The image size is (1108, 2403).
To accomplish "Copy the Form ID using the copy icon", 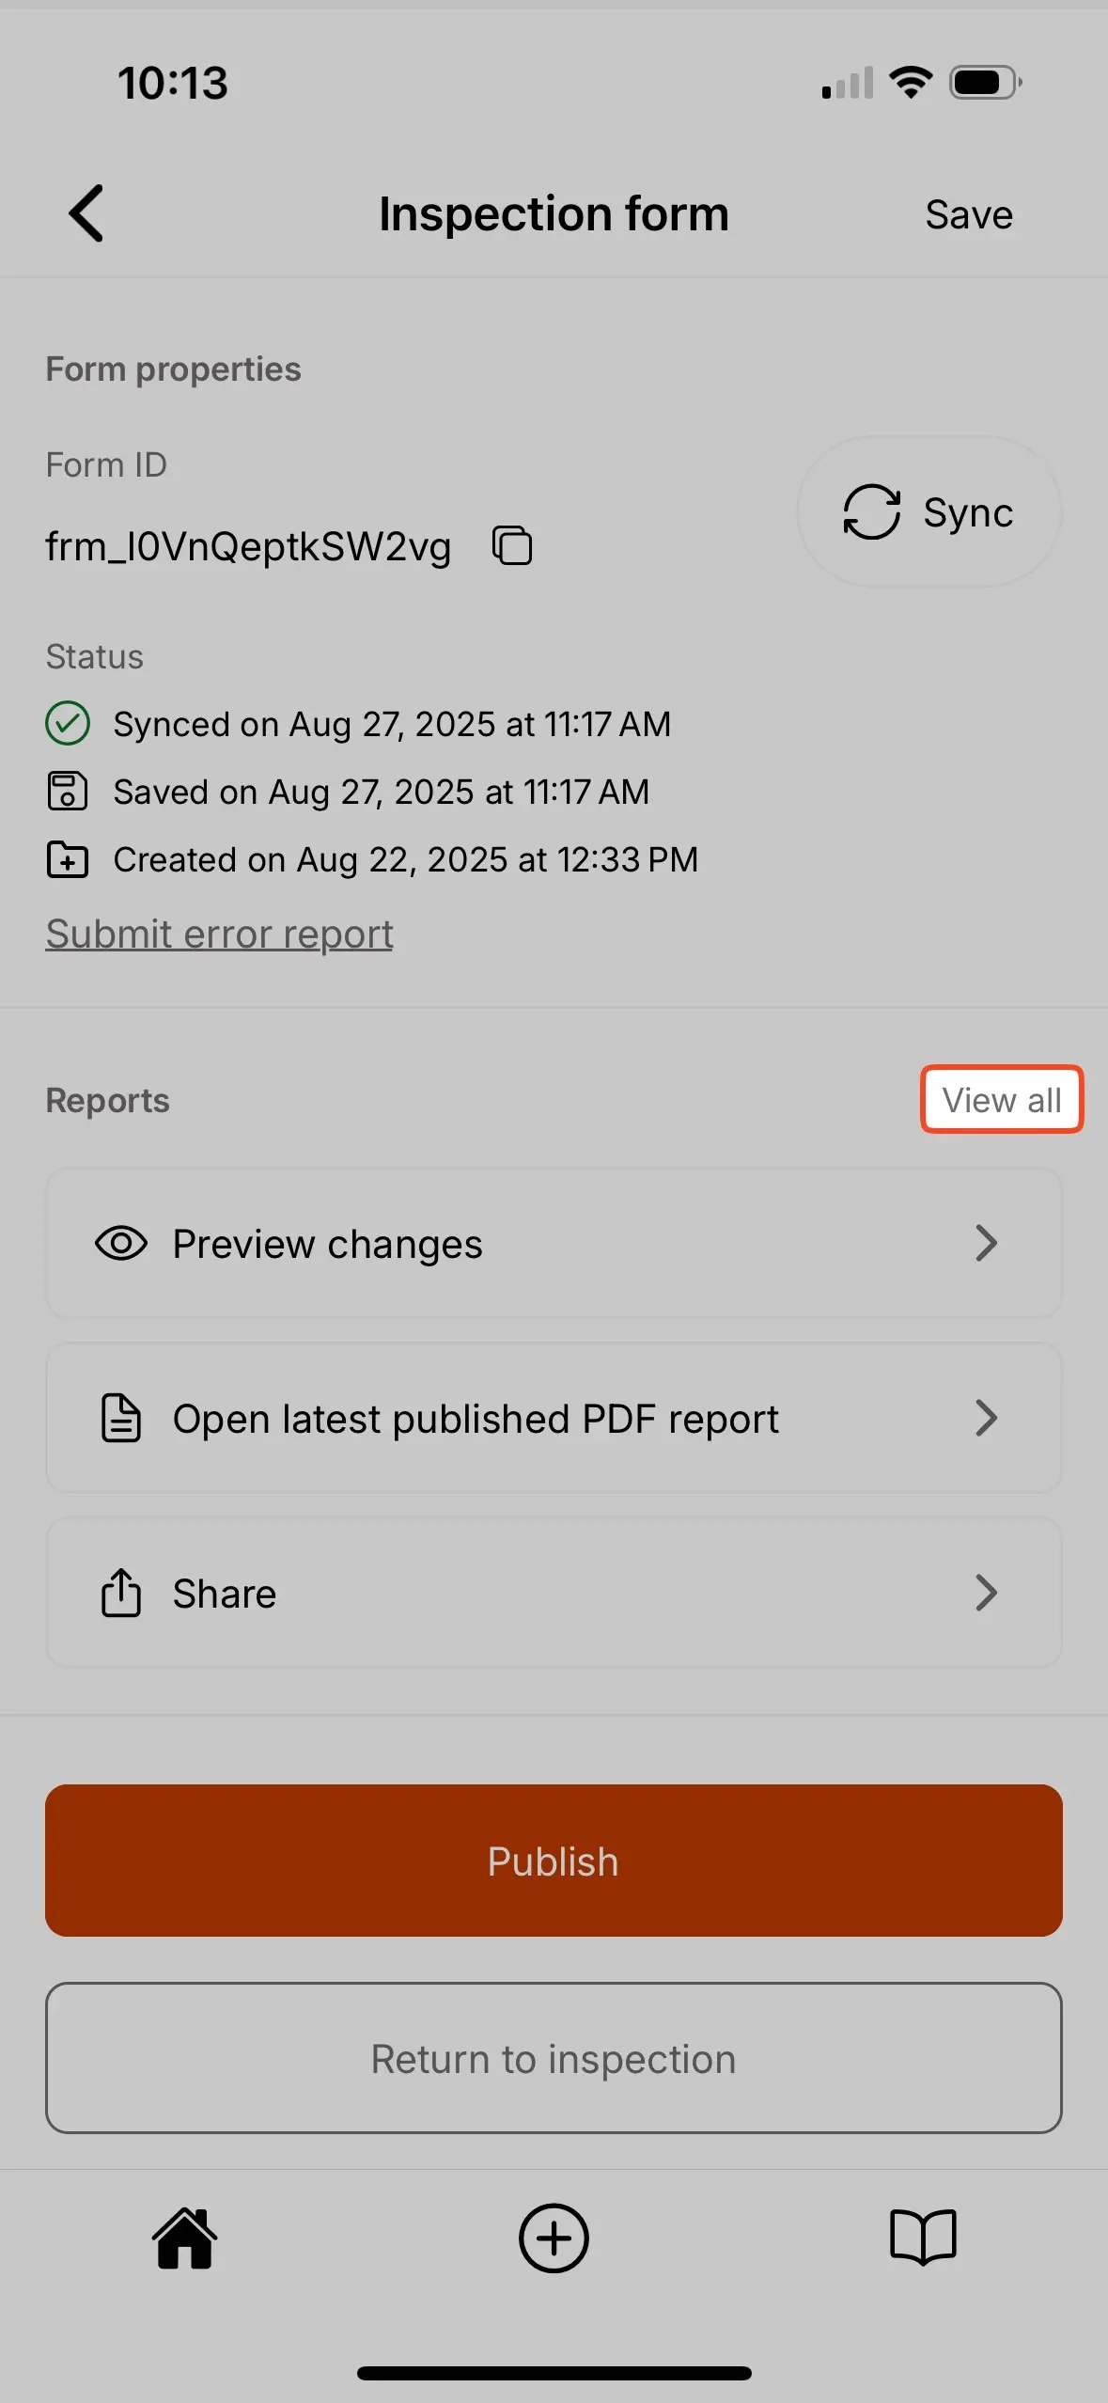I will pyautogui.click(x=510, y=544).
